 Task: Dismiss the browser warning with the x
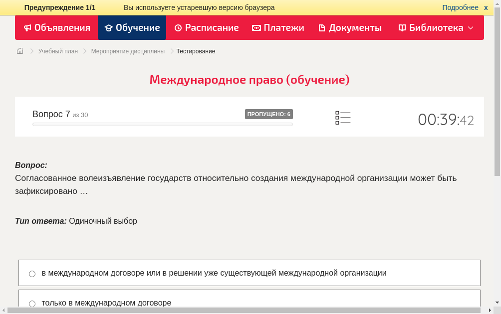486,7
